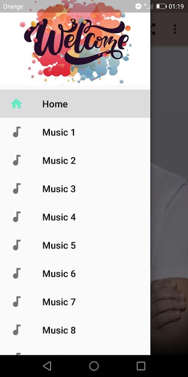This screenshot has height=377, width=188.
Task: Open the three-dot overflow menu
Action: point(175,29)
